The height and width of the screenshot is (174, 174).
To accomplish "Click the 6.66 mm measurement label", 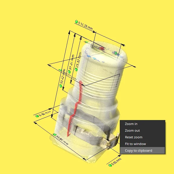I will coord(117,162).
